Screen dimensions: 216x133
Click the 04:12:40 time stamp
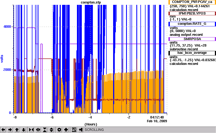(157, 117)
